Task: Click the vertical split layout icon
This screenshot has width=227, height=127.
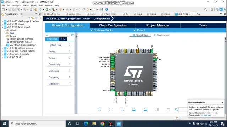Action: pos(157,109)
